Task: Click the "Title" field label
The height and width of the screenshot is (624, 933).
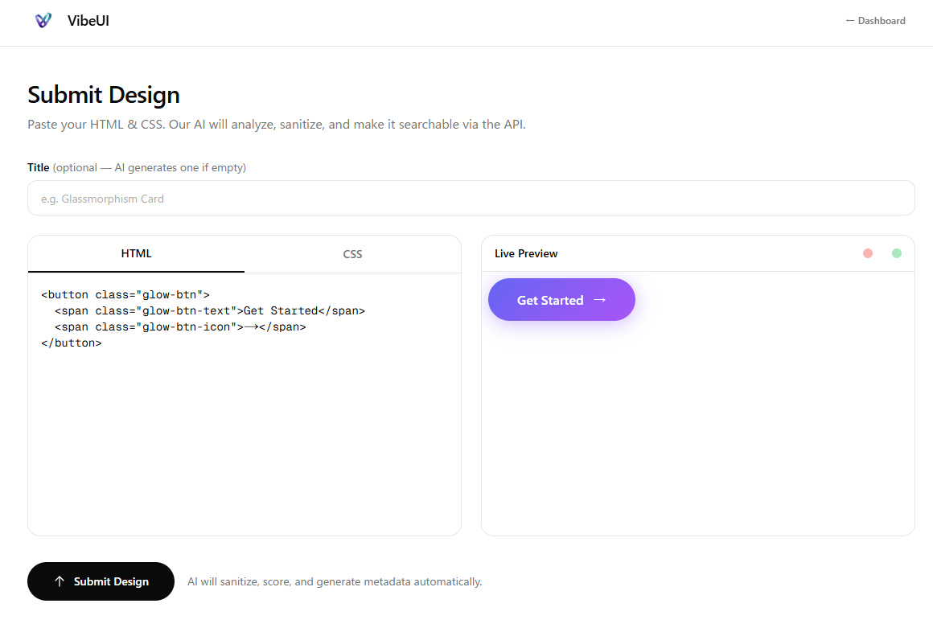Action: (x=38, y=168)
